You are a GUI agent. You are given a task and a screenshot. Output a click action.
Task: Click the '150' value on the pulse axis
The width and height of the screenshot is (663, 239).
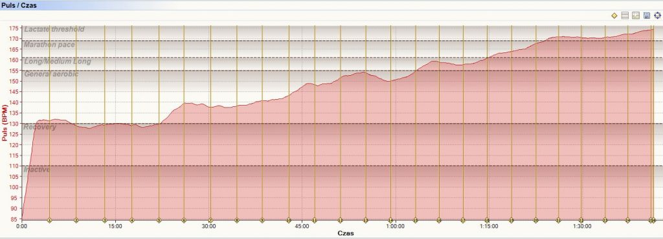[15, 81]
